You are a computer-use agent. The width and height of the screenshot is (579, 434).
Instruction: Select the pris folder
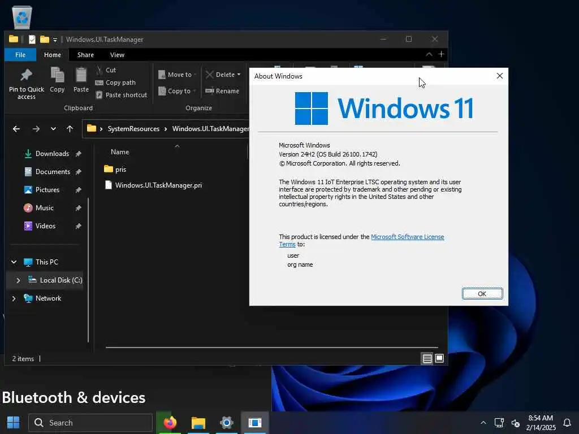coord(115,170)
